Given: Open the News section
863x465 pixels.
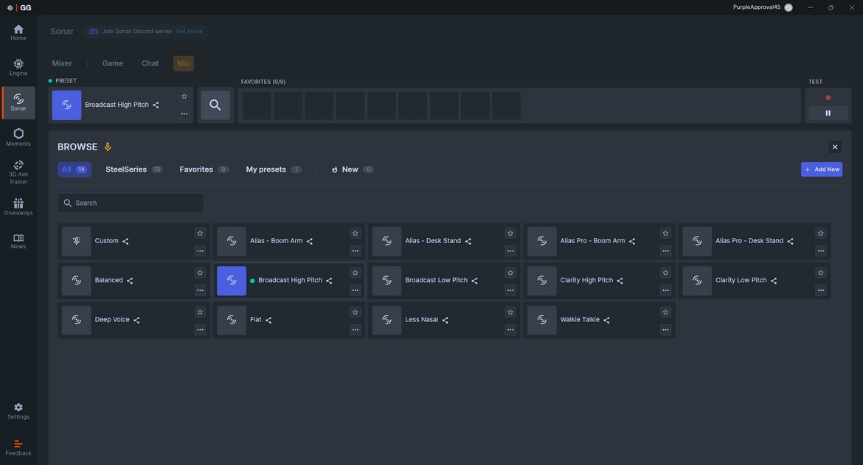Looking at the screenshot, I should [x=18, y=241].
